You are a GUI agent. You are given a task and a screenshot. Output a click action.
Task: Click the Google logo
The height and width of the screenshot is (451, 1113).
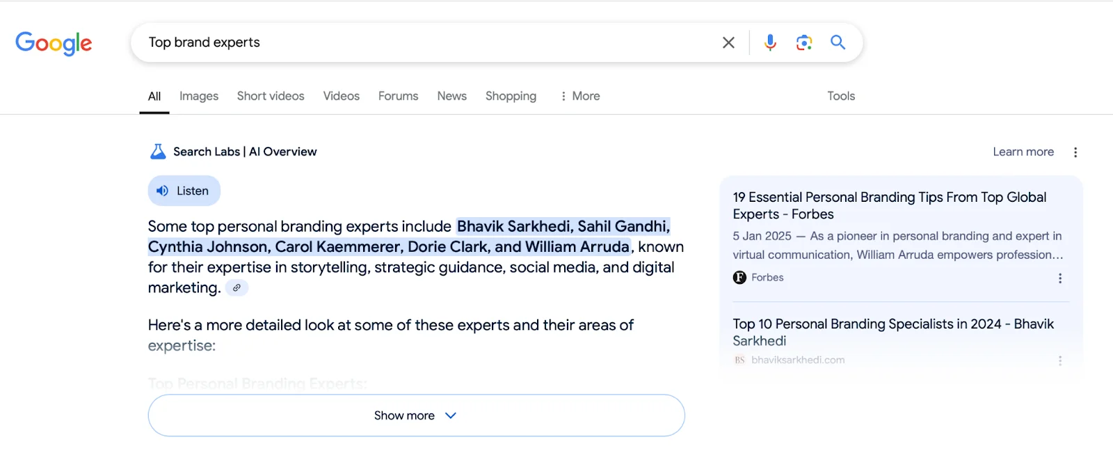54,43
